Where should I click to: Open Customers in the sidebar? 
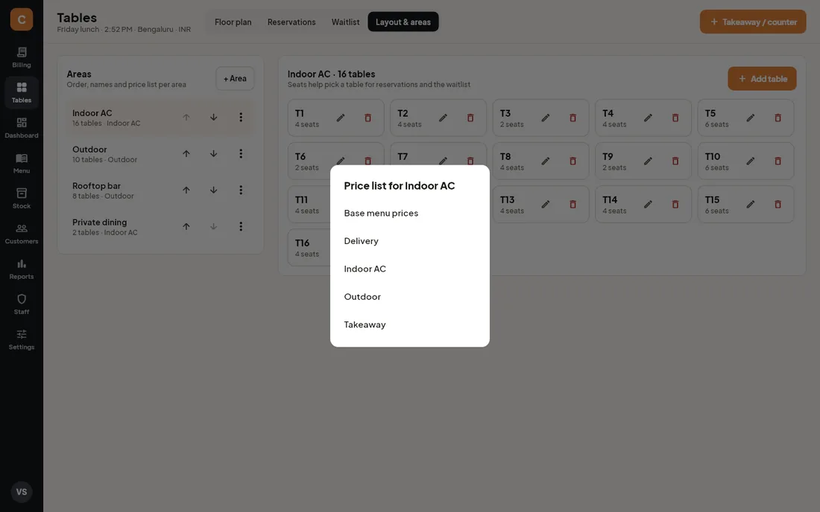(22, 234)
